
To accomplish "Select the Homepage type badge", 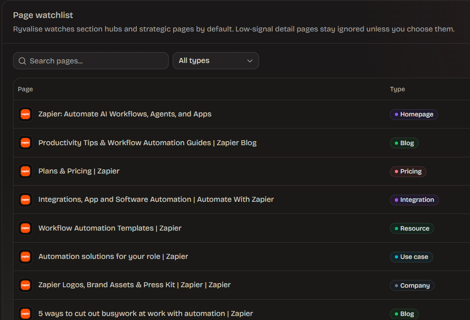I will (414, 115).
